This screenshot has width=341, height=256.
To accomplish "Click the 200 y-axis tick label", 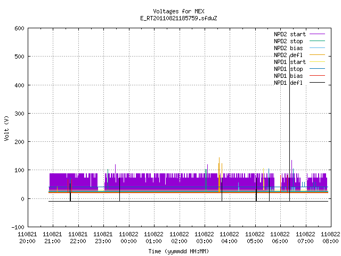I will pyautogui.click(x=19, y=142).
